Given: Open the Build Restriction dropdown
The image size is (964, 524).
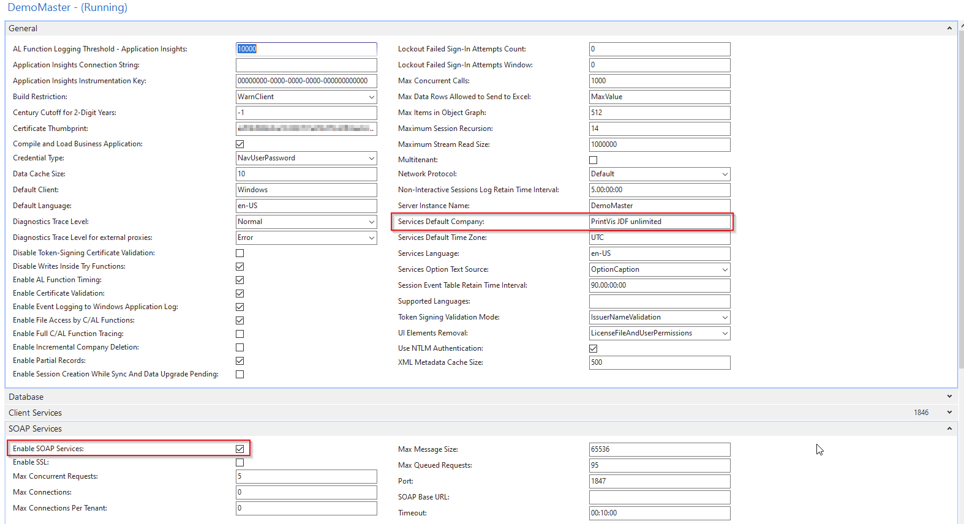Looking at the screenshot, I should 371,97.
